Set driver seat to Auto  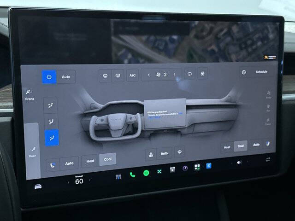pyautogui.click(x=69, y=163)
